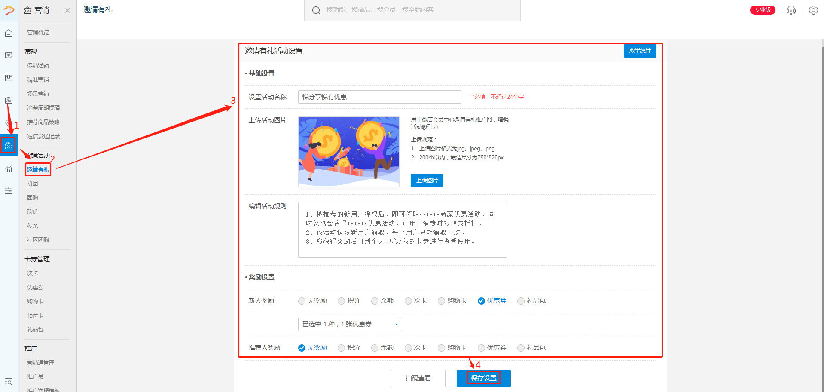Screen dimensions: 824x392
Task: Open 优惠券 under 卡券管理
Action: click(35, 287)
